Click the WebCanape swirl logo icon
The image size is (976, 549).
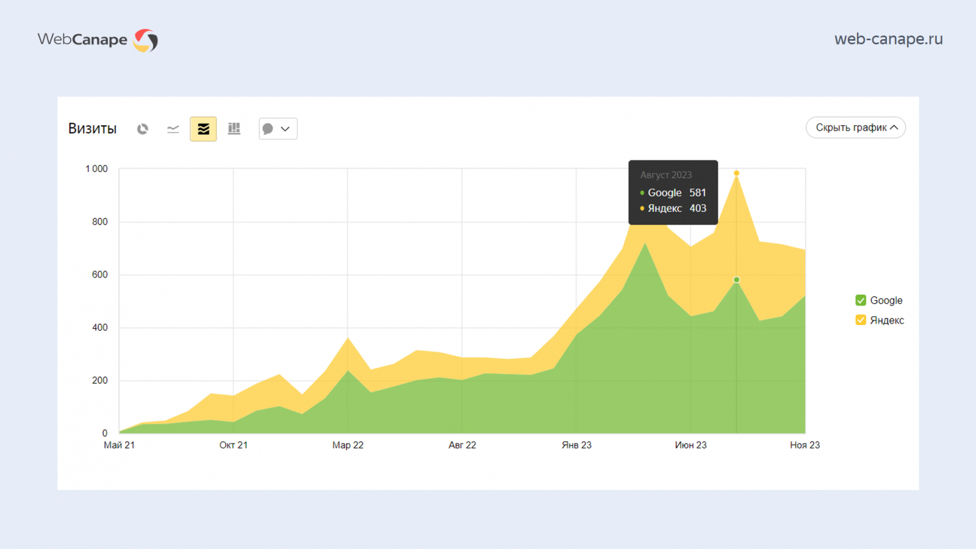tap(146, 40)
